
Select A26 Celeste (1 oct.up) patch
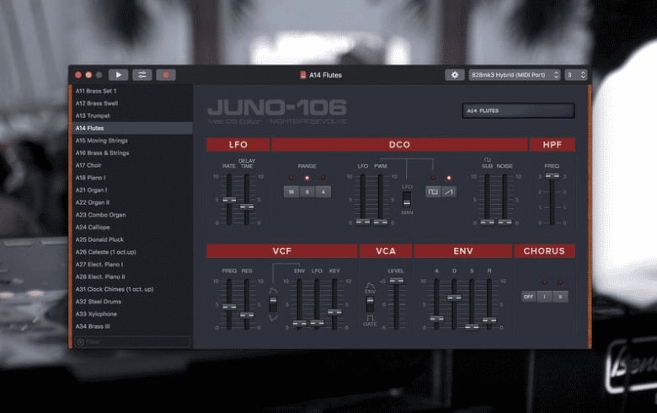tap(132, 252)
